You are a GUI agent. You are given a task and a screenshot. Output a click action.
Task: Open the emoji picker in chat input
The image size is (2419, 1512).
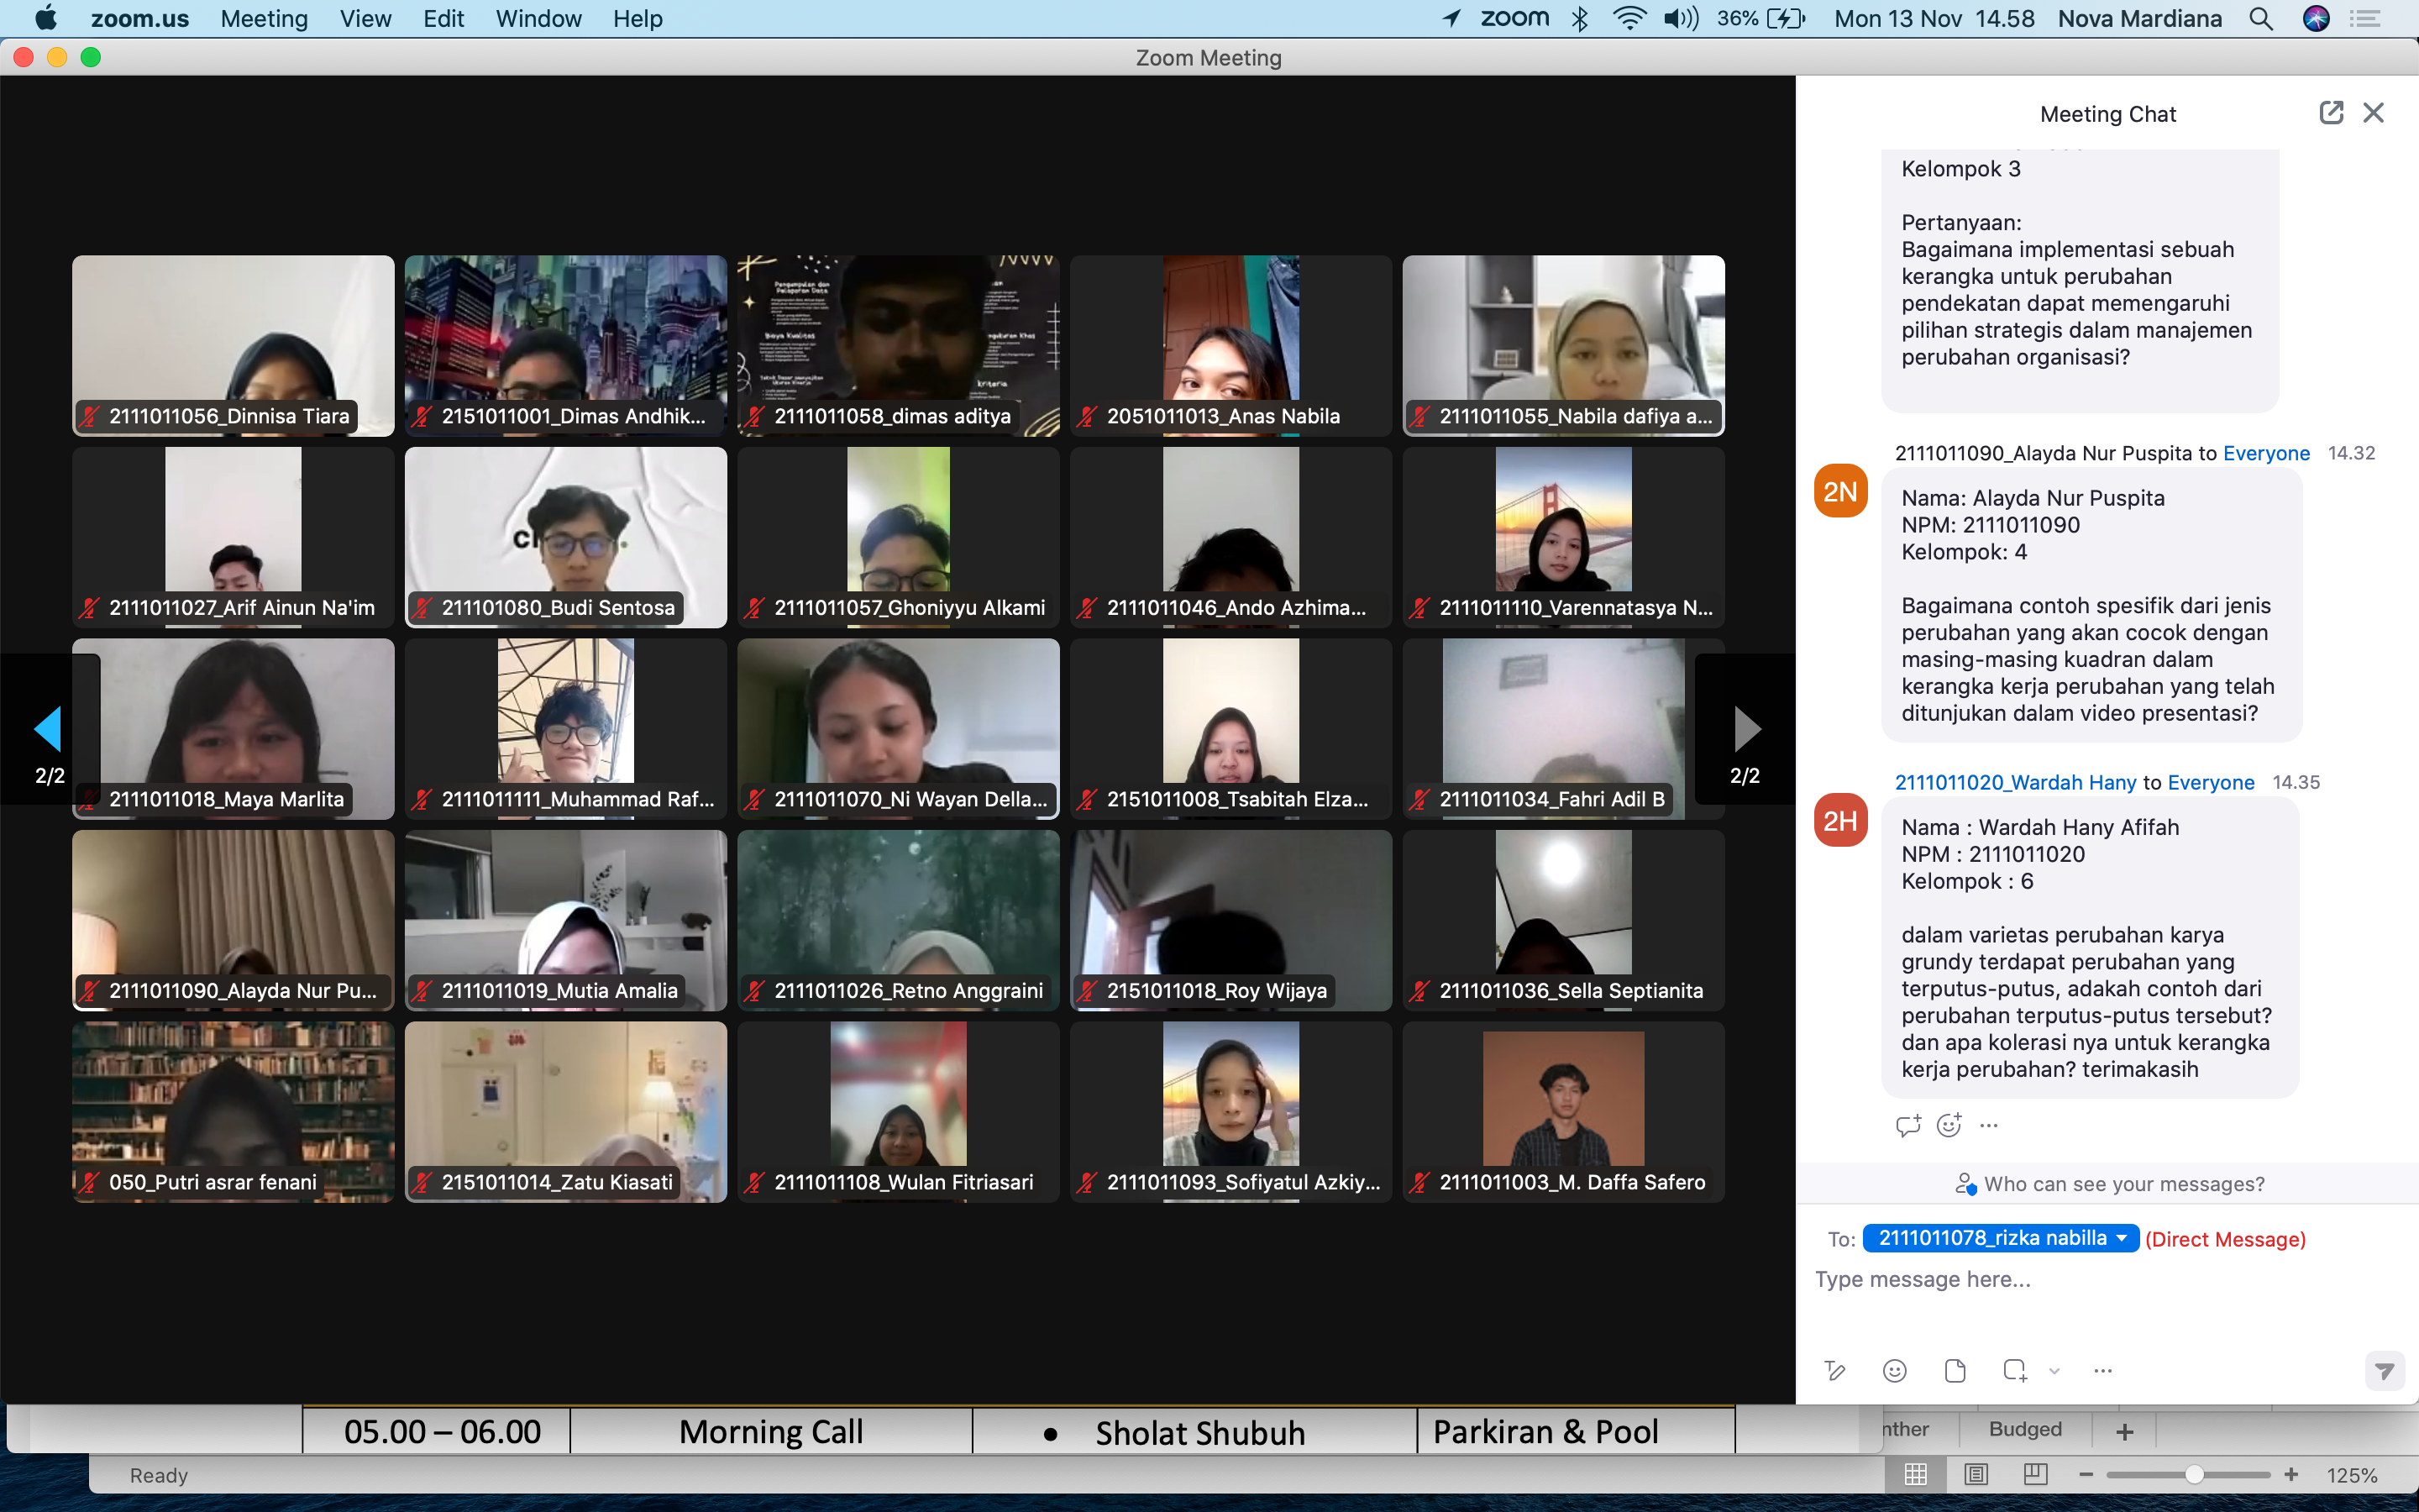[1894, 1370]
